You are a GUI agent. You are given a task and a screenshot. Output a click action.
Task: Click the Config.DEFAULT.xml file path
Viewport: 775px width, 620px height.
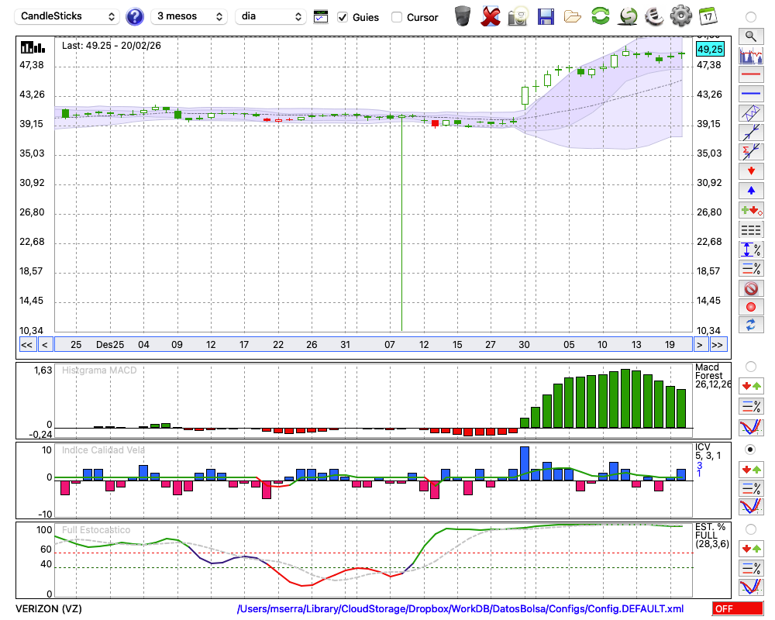pos(460,609)
